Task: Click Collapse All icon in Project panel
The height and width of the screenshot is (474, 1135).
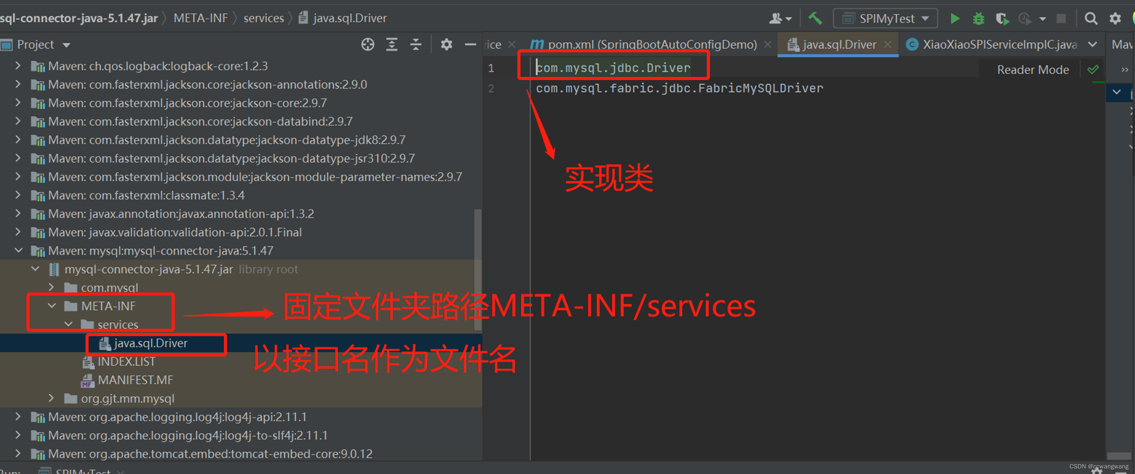Action: [x=415, y=45]
